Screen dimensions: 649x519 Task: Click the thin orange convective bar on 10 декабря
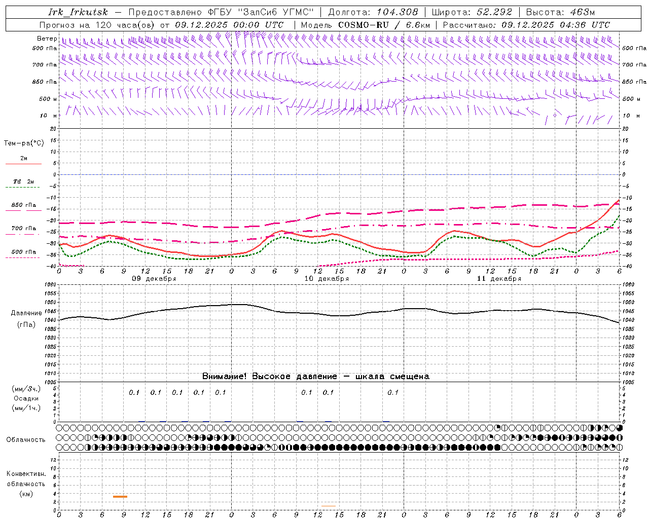[328, 506]
